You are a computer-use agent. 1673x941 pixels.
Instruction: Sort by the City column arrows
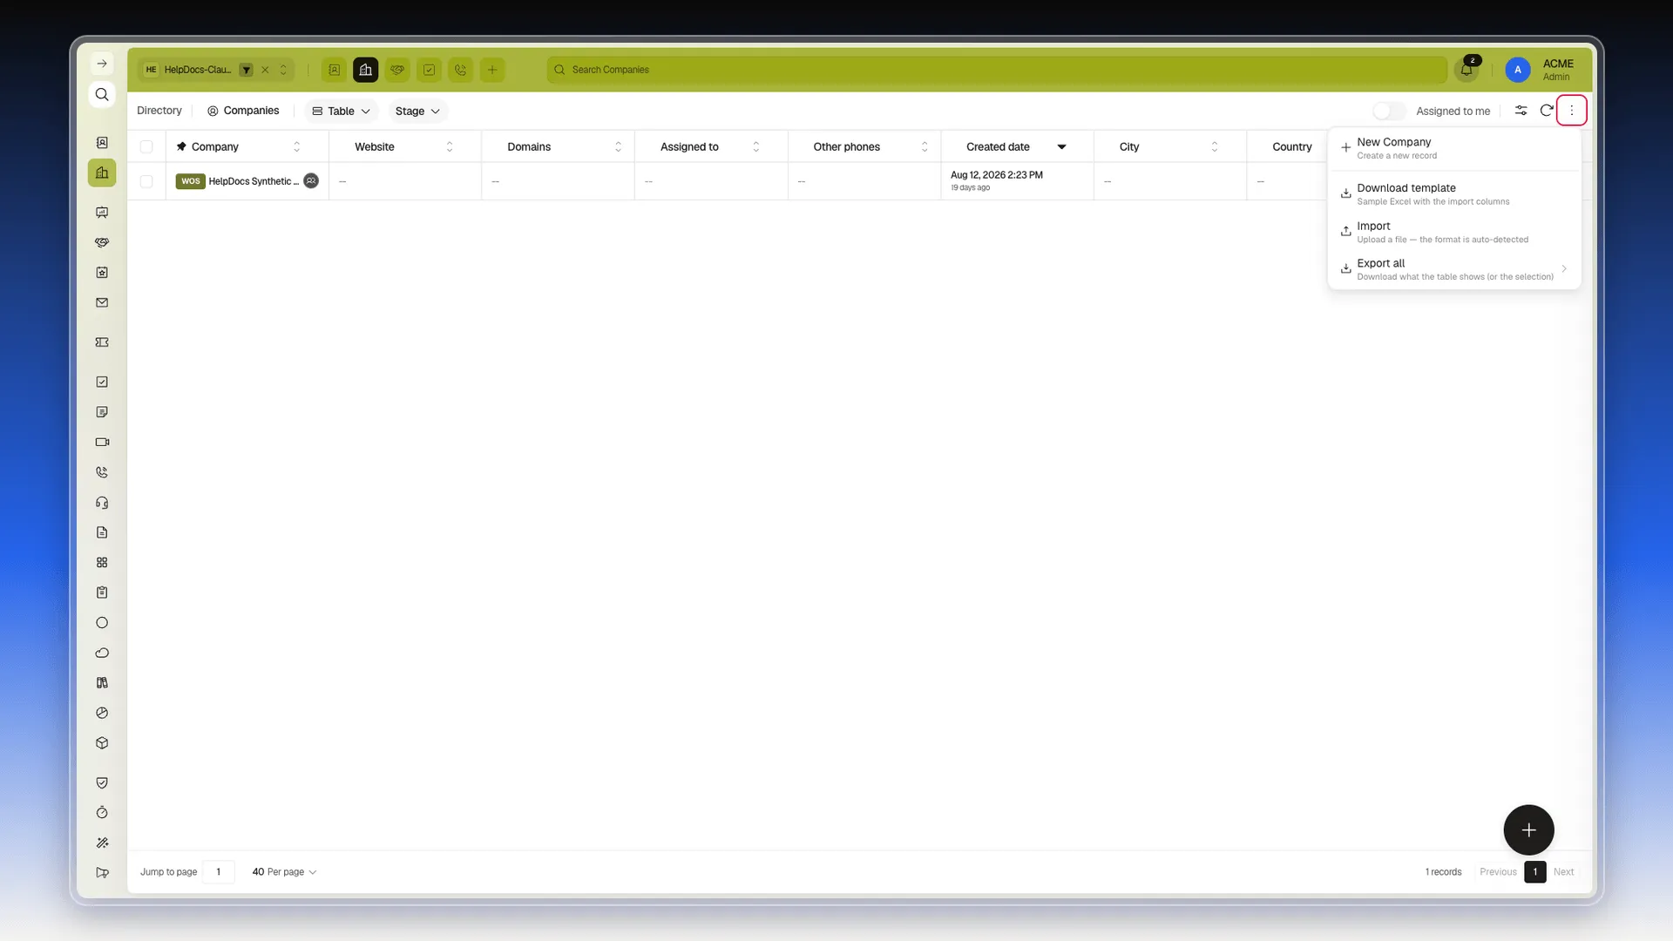coord(1215,146)
